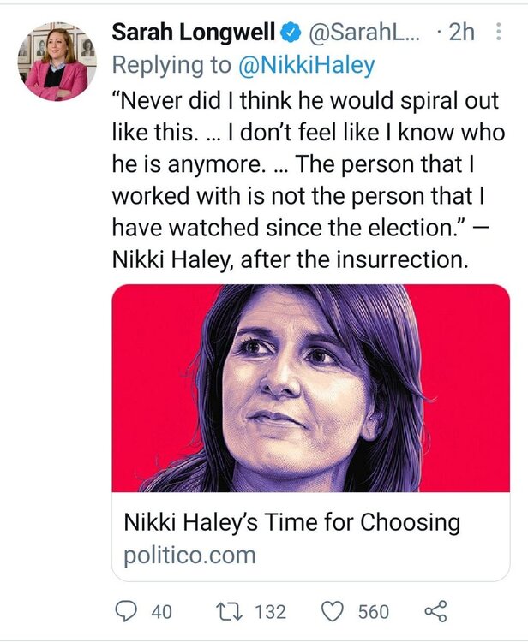
Task: Open the Nikki Haley article image
Action: tap(310, 388)
